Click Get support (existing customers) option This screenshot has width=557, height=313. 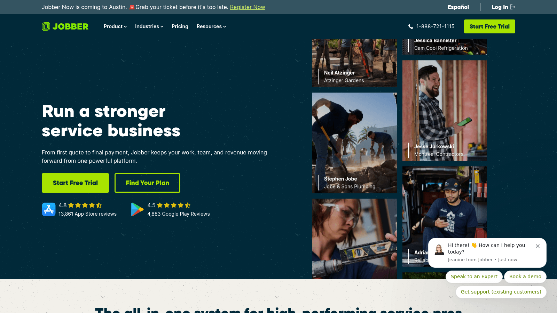pos(501,292)
